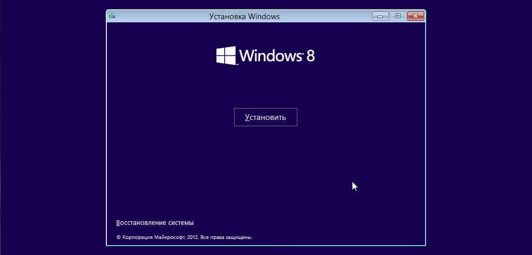
Task: Click the Корпорация Майкрософт, 2012 copyright text
Action: tap(184, 237)
